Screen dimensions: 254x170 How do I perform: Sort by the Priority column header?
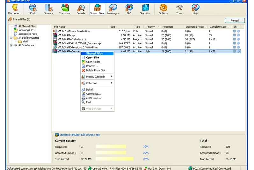point(151,27)
